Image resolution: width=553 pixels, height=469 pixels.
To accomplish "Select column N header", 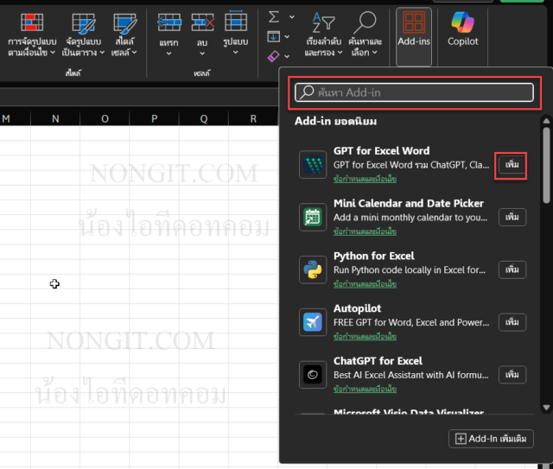I will [x=55, y=119].
